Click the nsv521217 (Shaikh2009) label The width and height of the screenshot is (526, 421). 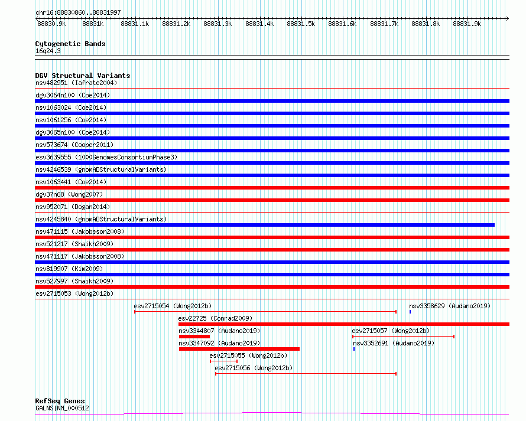click(74, 244)
